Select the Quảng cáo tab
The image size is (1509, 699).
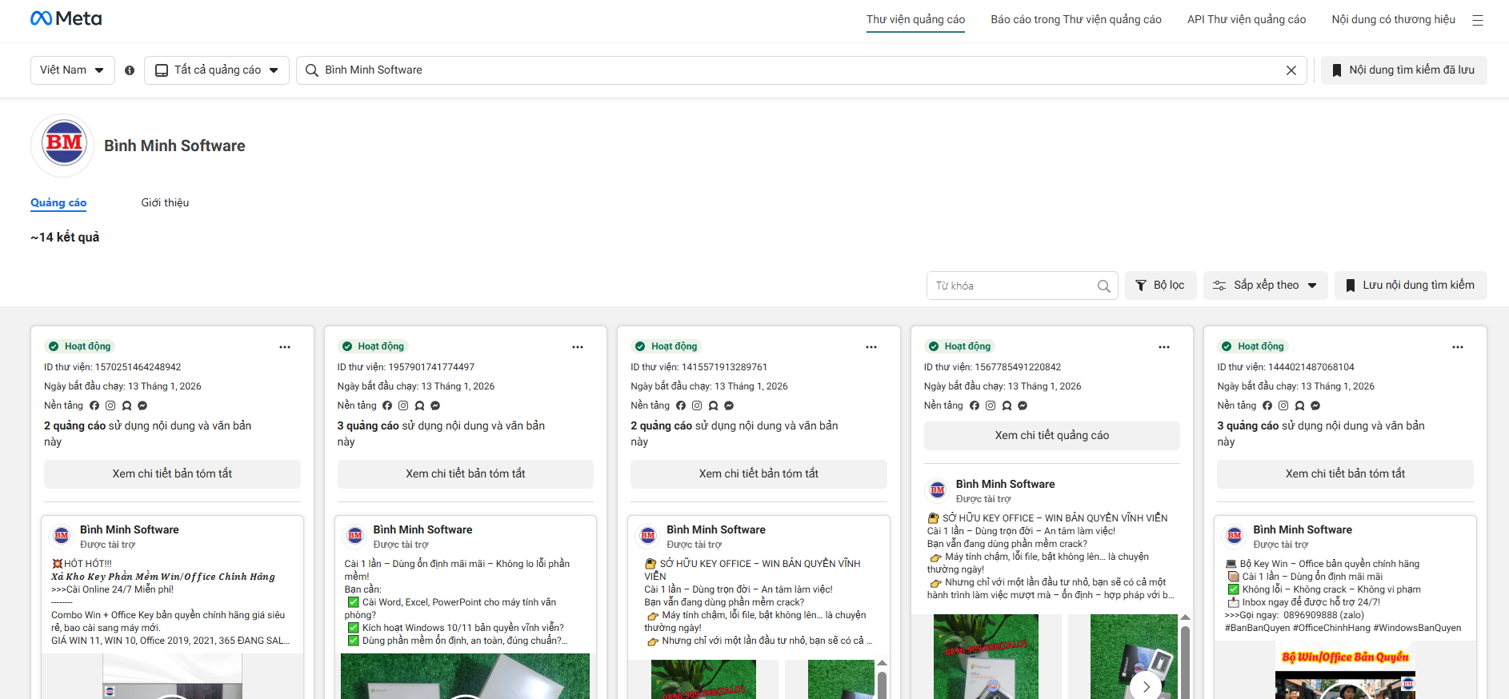pos(58,203)
